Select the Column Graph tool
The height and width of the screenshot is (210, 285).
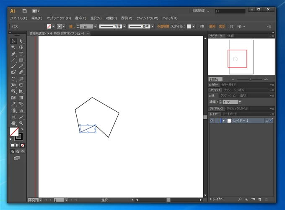point(21,110)
